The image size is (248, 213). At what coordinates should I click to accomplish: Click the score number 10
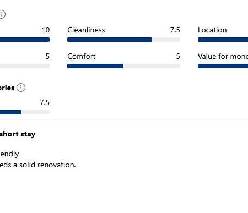pos(46,30)
